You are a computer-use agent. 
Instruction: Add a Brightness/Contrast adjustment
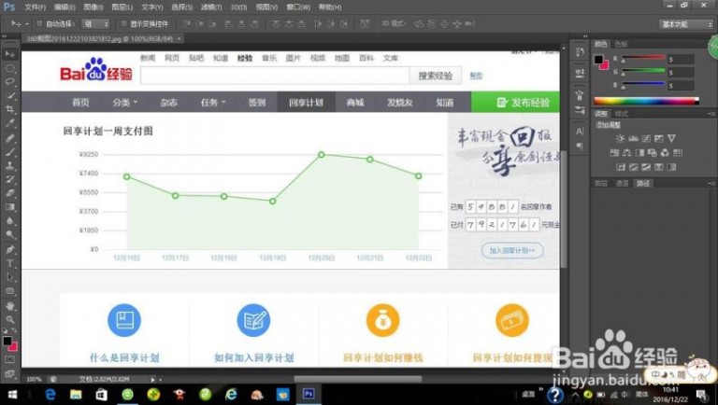[x=621, y=138]
